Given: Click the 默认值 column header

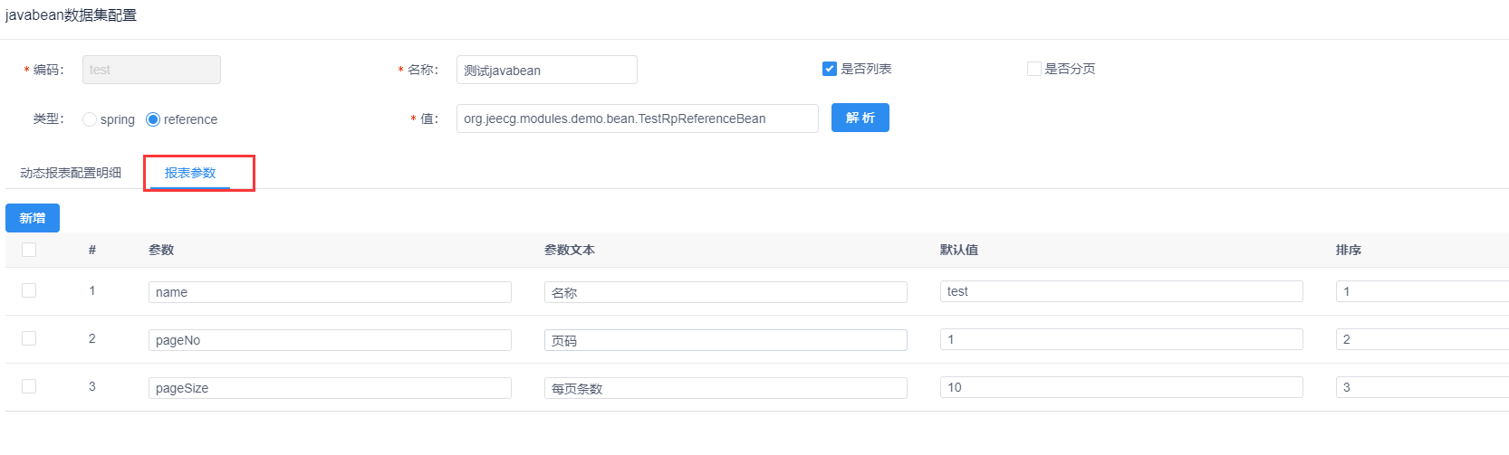Looking at the screenshot, I should 959,250.
